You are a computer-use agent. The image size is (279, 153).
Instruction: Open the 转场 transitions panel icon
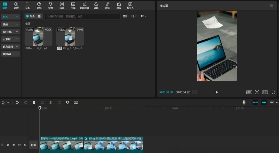pos(62,5)
